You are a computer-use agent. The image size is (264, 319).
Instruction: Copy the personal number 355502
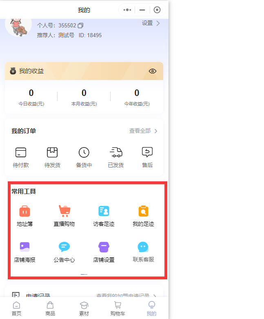80,26
